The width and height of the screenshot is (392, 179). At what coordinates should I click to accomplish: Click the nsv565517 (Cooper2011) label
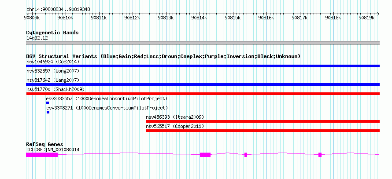tap(175, 126)
